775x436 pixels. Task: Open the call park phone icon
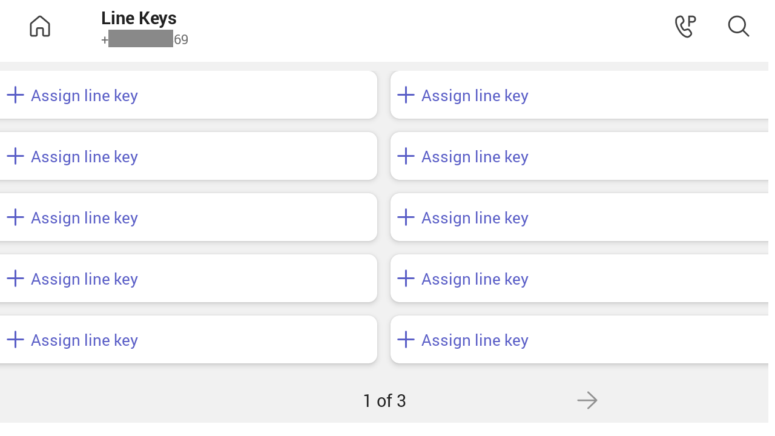click(x=685, y=26)
